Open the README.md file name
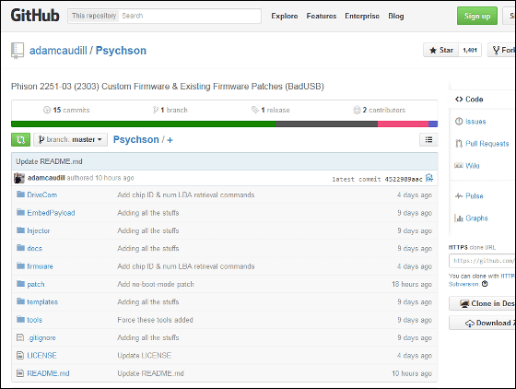Screen dimensions: 516x389 [48, 373]
